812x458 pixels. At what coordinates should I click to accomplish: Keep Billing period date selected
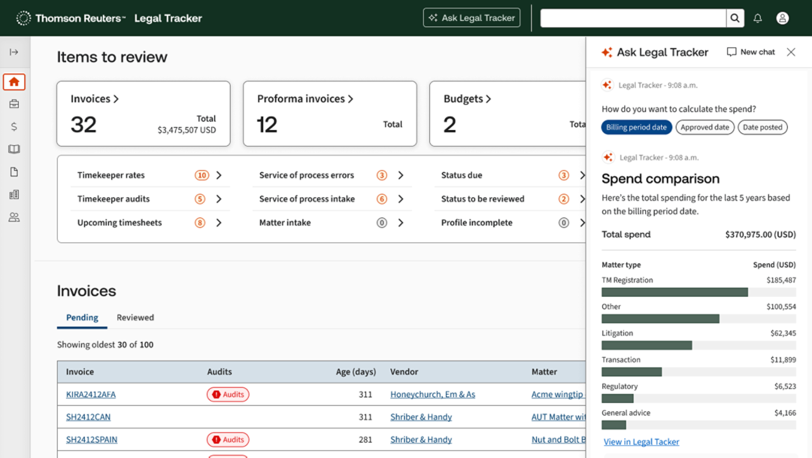pyautogui.click(x=636, y=127)
